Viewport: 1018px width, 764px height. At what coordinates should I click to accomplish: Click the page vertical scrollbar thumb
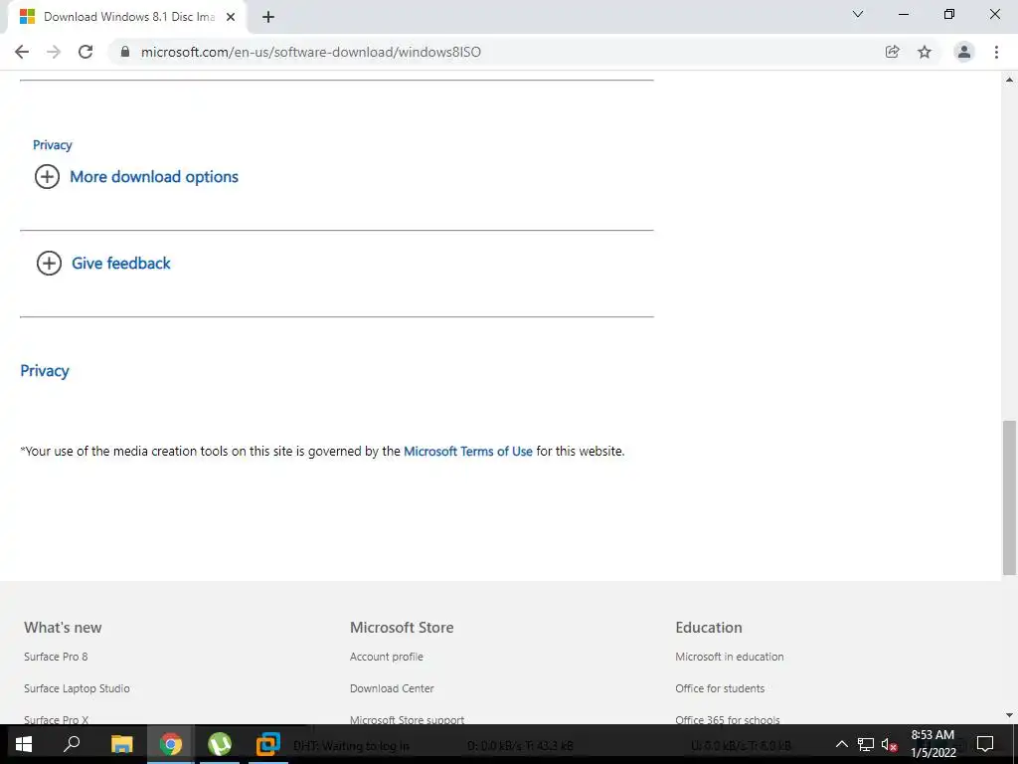coord(1009,497)
